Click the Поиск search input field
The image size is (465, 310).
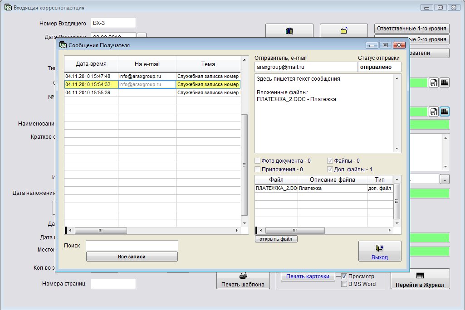pos(132,246)
